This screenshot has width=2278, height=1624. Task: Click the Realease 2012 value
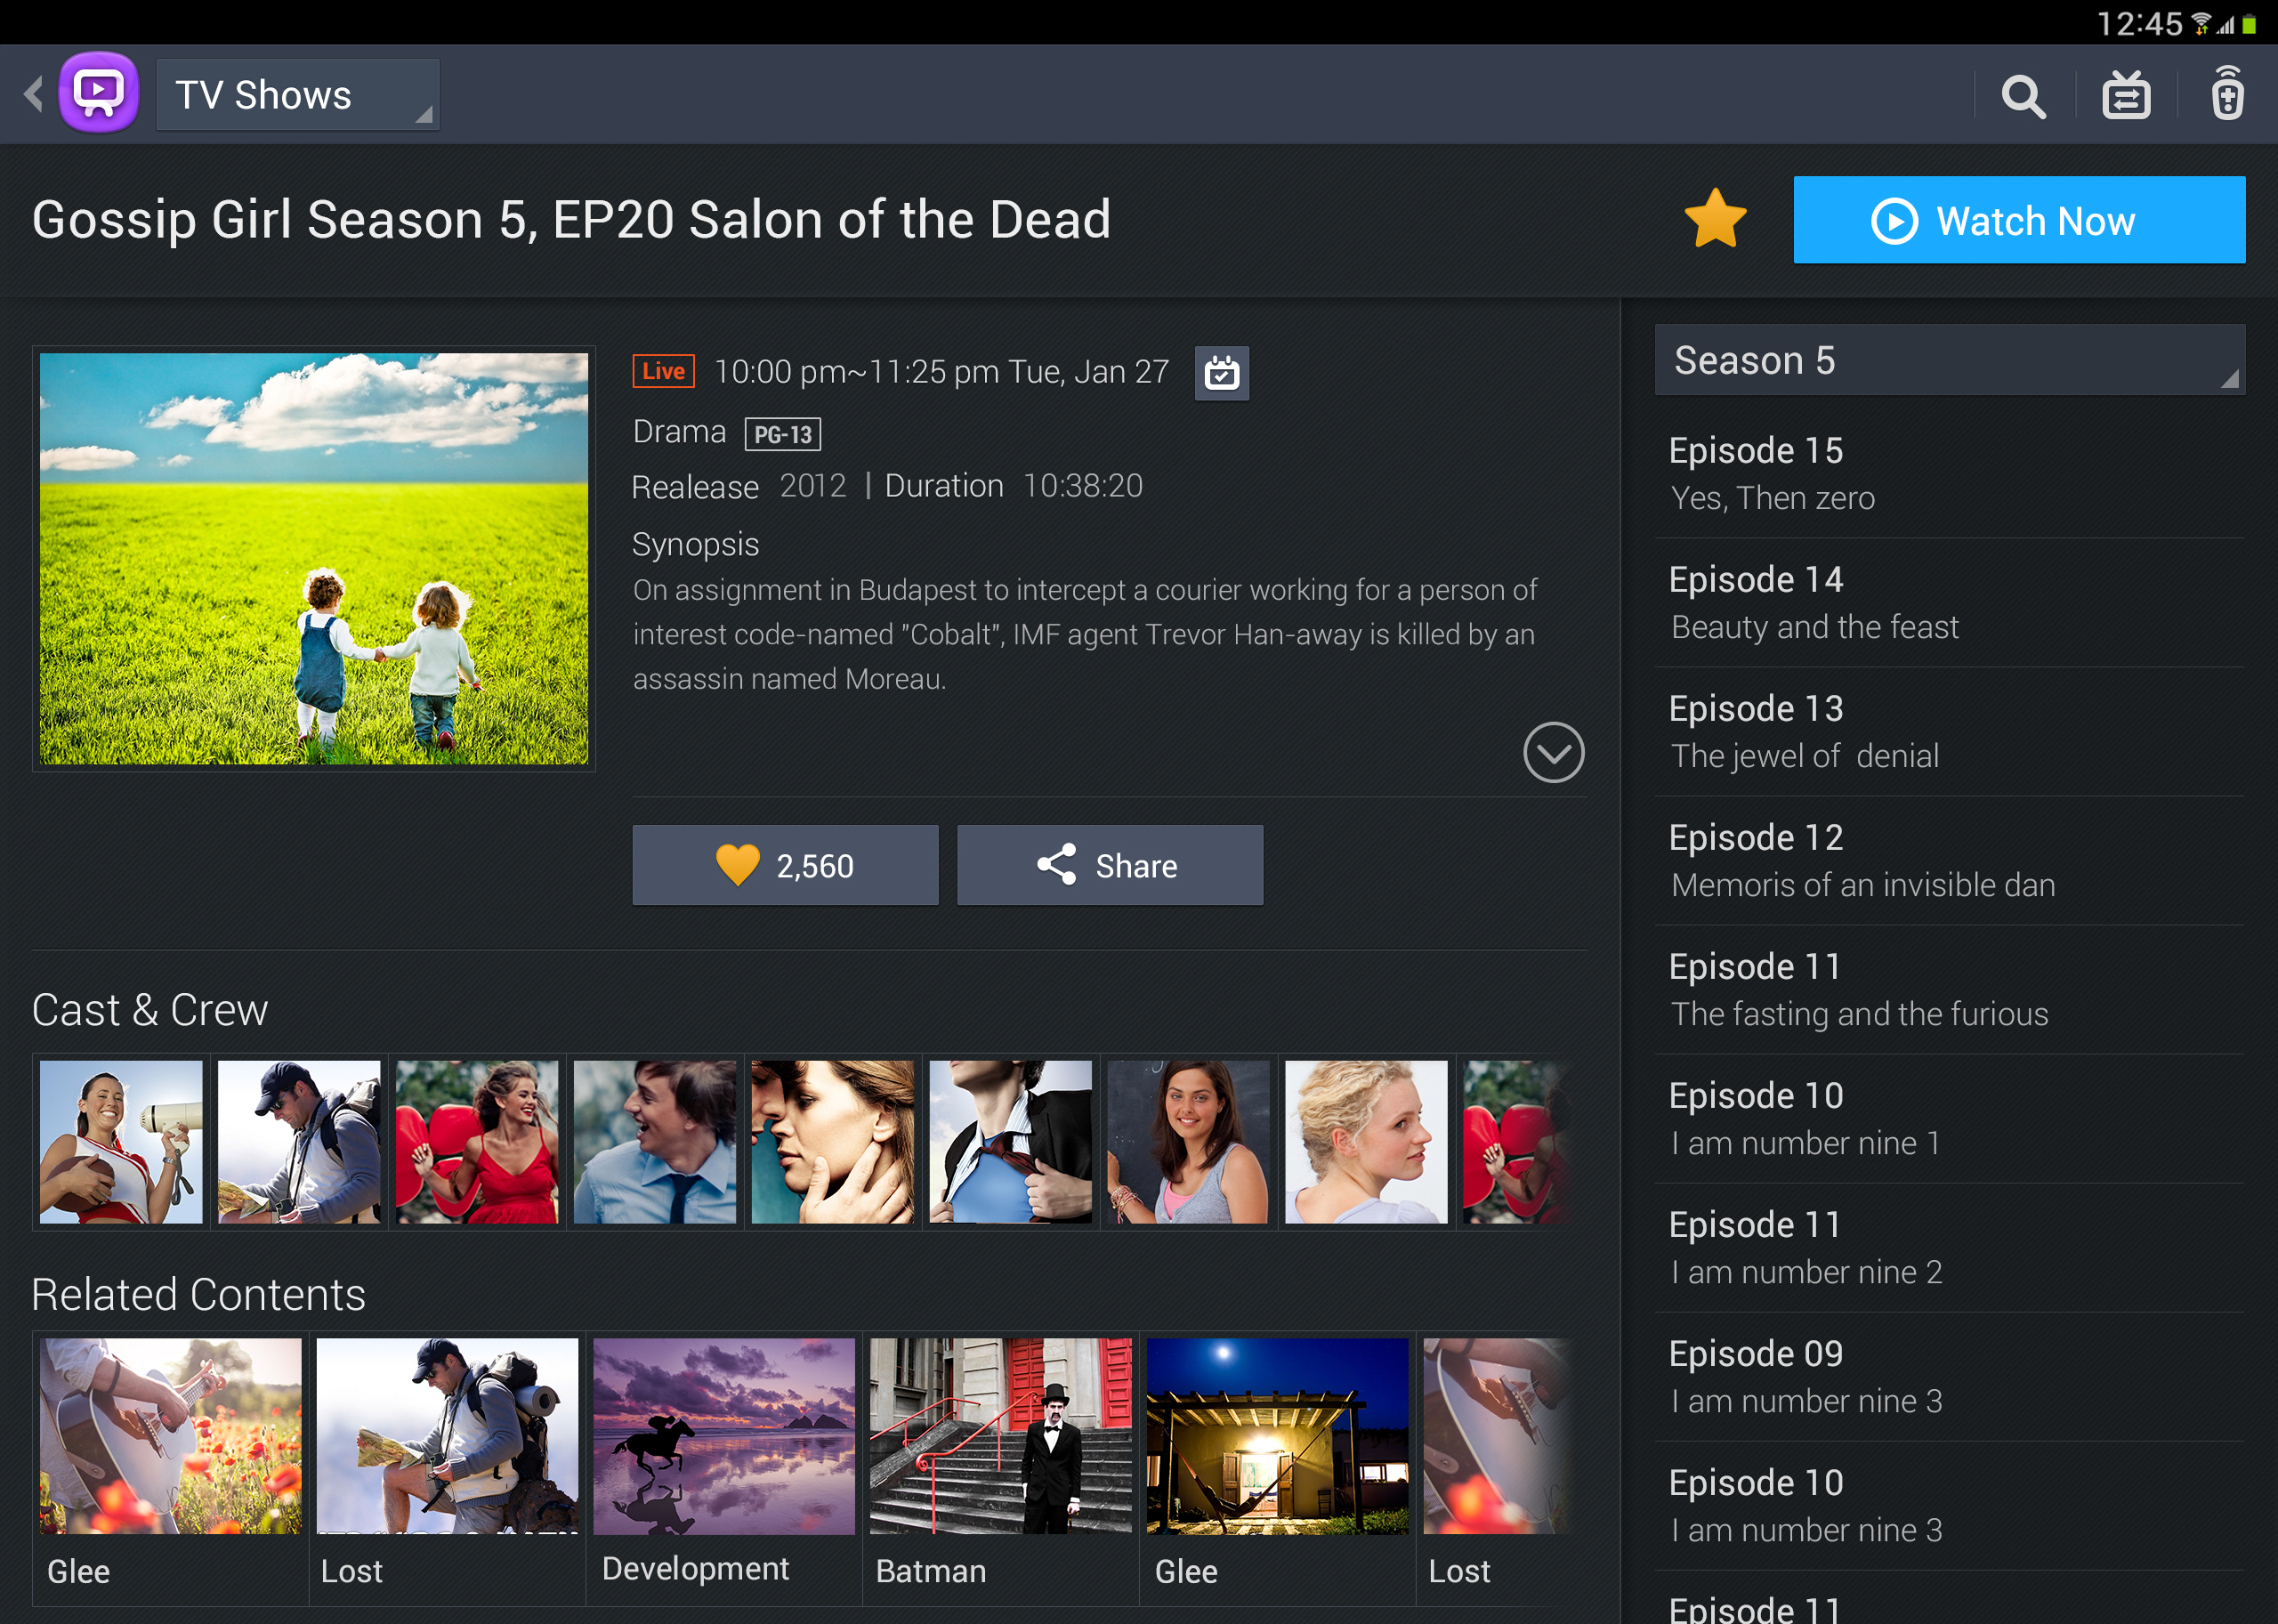coord(813,486)
